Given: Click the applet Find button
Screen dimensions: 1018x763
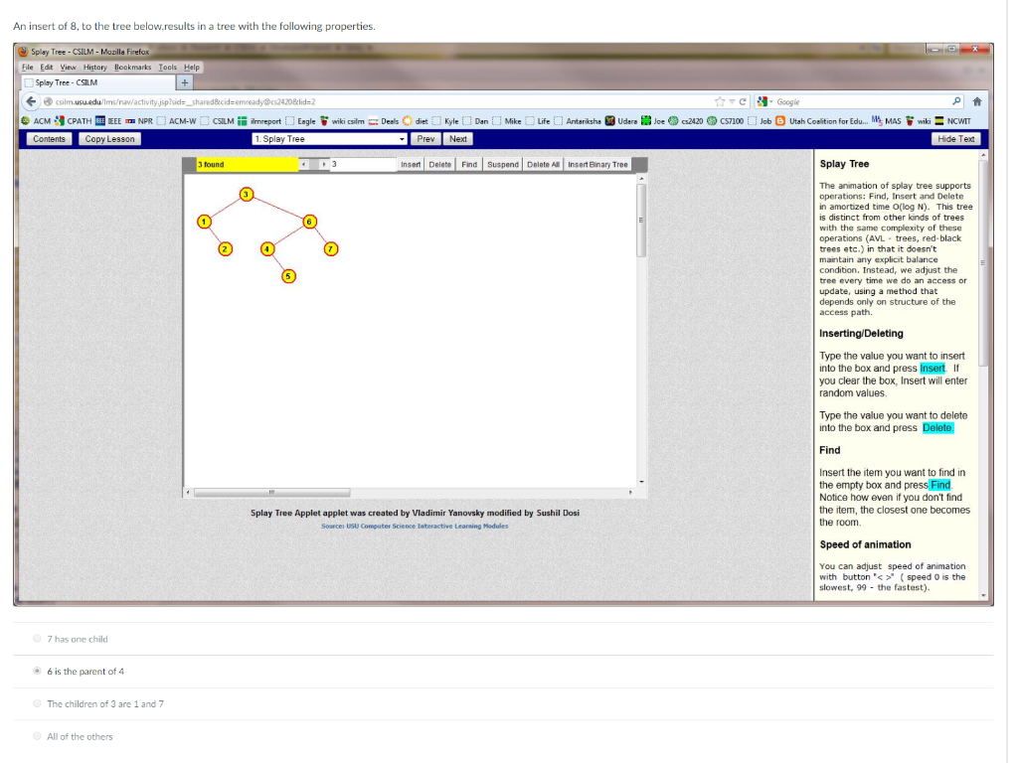Looking at the screenshot, I should (469, 164).
